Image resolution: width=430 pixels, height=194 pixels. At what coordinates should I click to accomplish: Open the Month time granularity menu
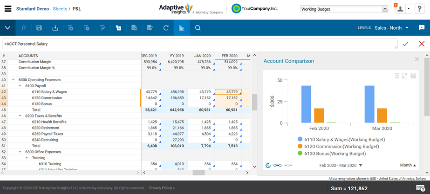tap(408, 165)
